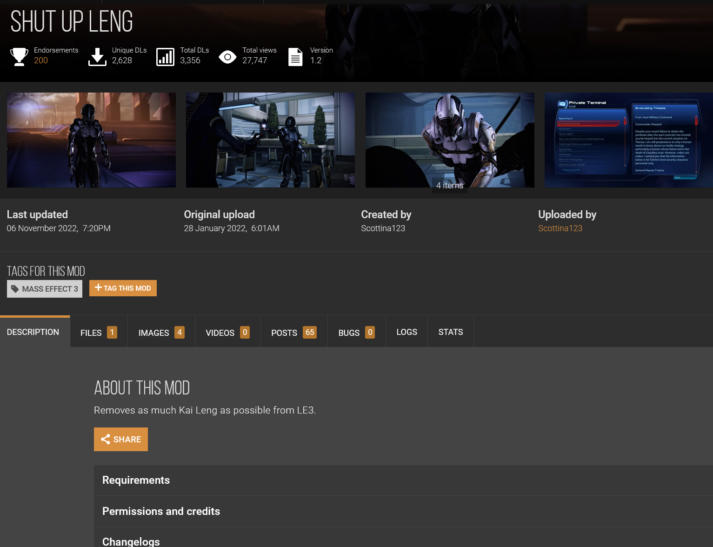
Task: Click the 200 endorsements count
Action: pyautogui.click(x=41, y=60)
